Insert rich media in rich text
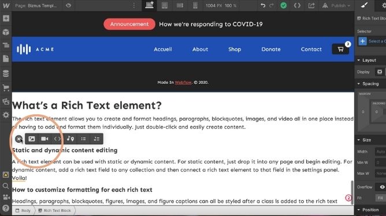The width and height of the screenshot is (386, 216). [70, 139]
